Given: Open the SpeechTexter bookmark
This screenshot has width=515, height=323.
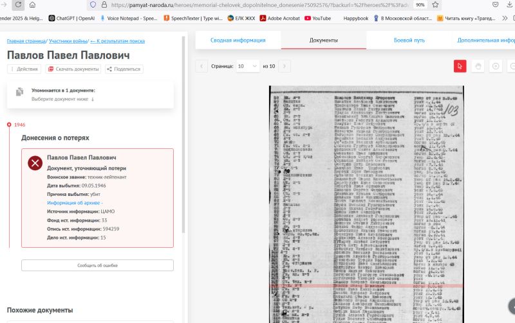Looking at the screenshot, I should point(193,19).
